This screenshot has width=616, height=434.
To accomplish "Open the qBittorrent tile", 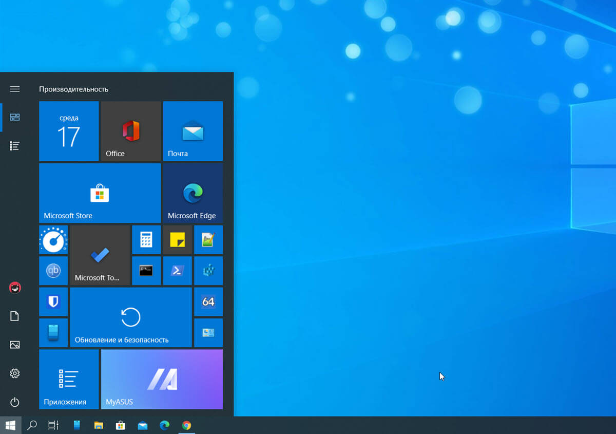I will point(53,271).
